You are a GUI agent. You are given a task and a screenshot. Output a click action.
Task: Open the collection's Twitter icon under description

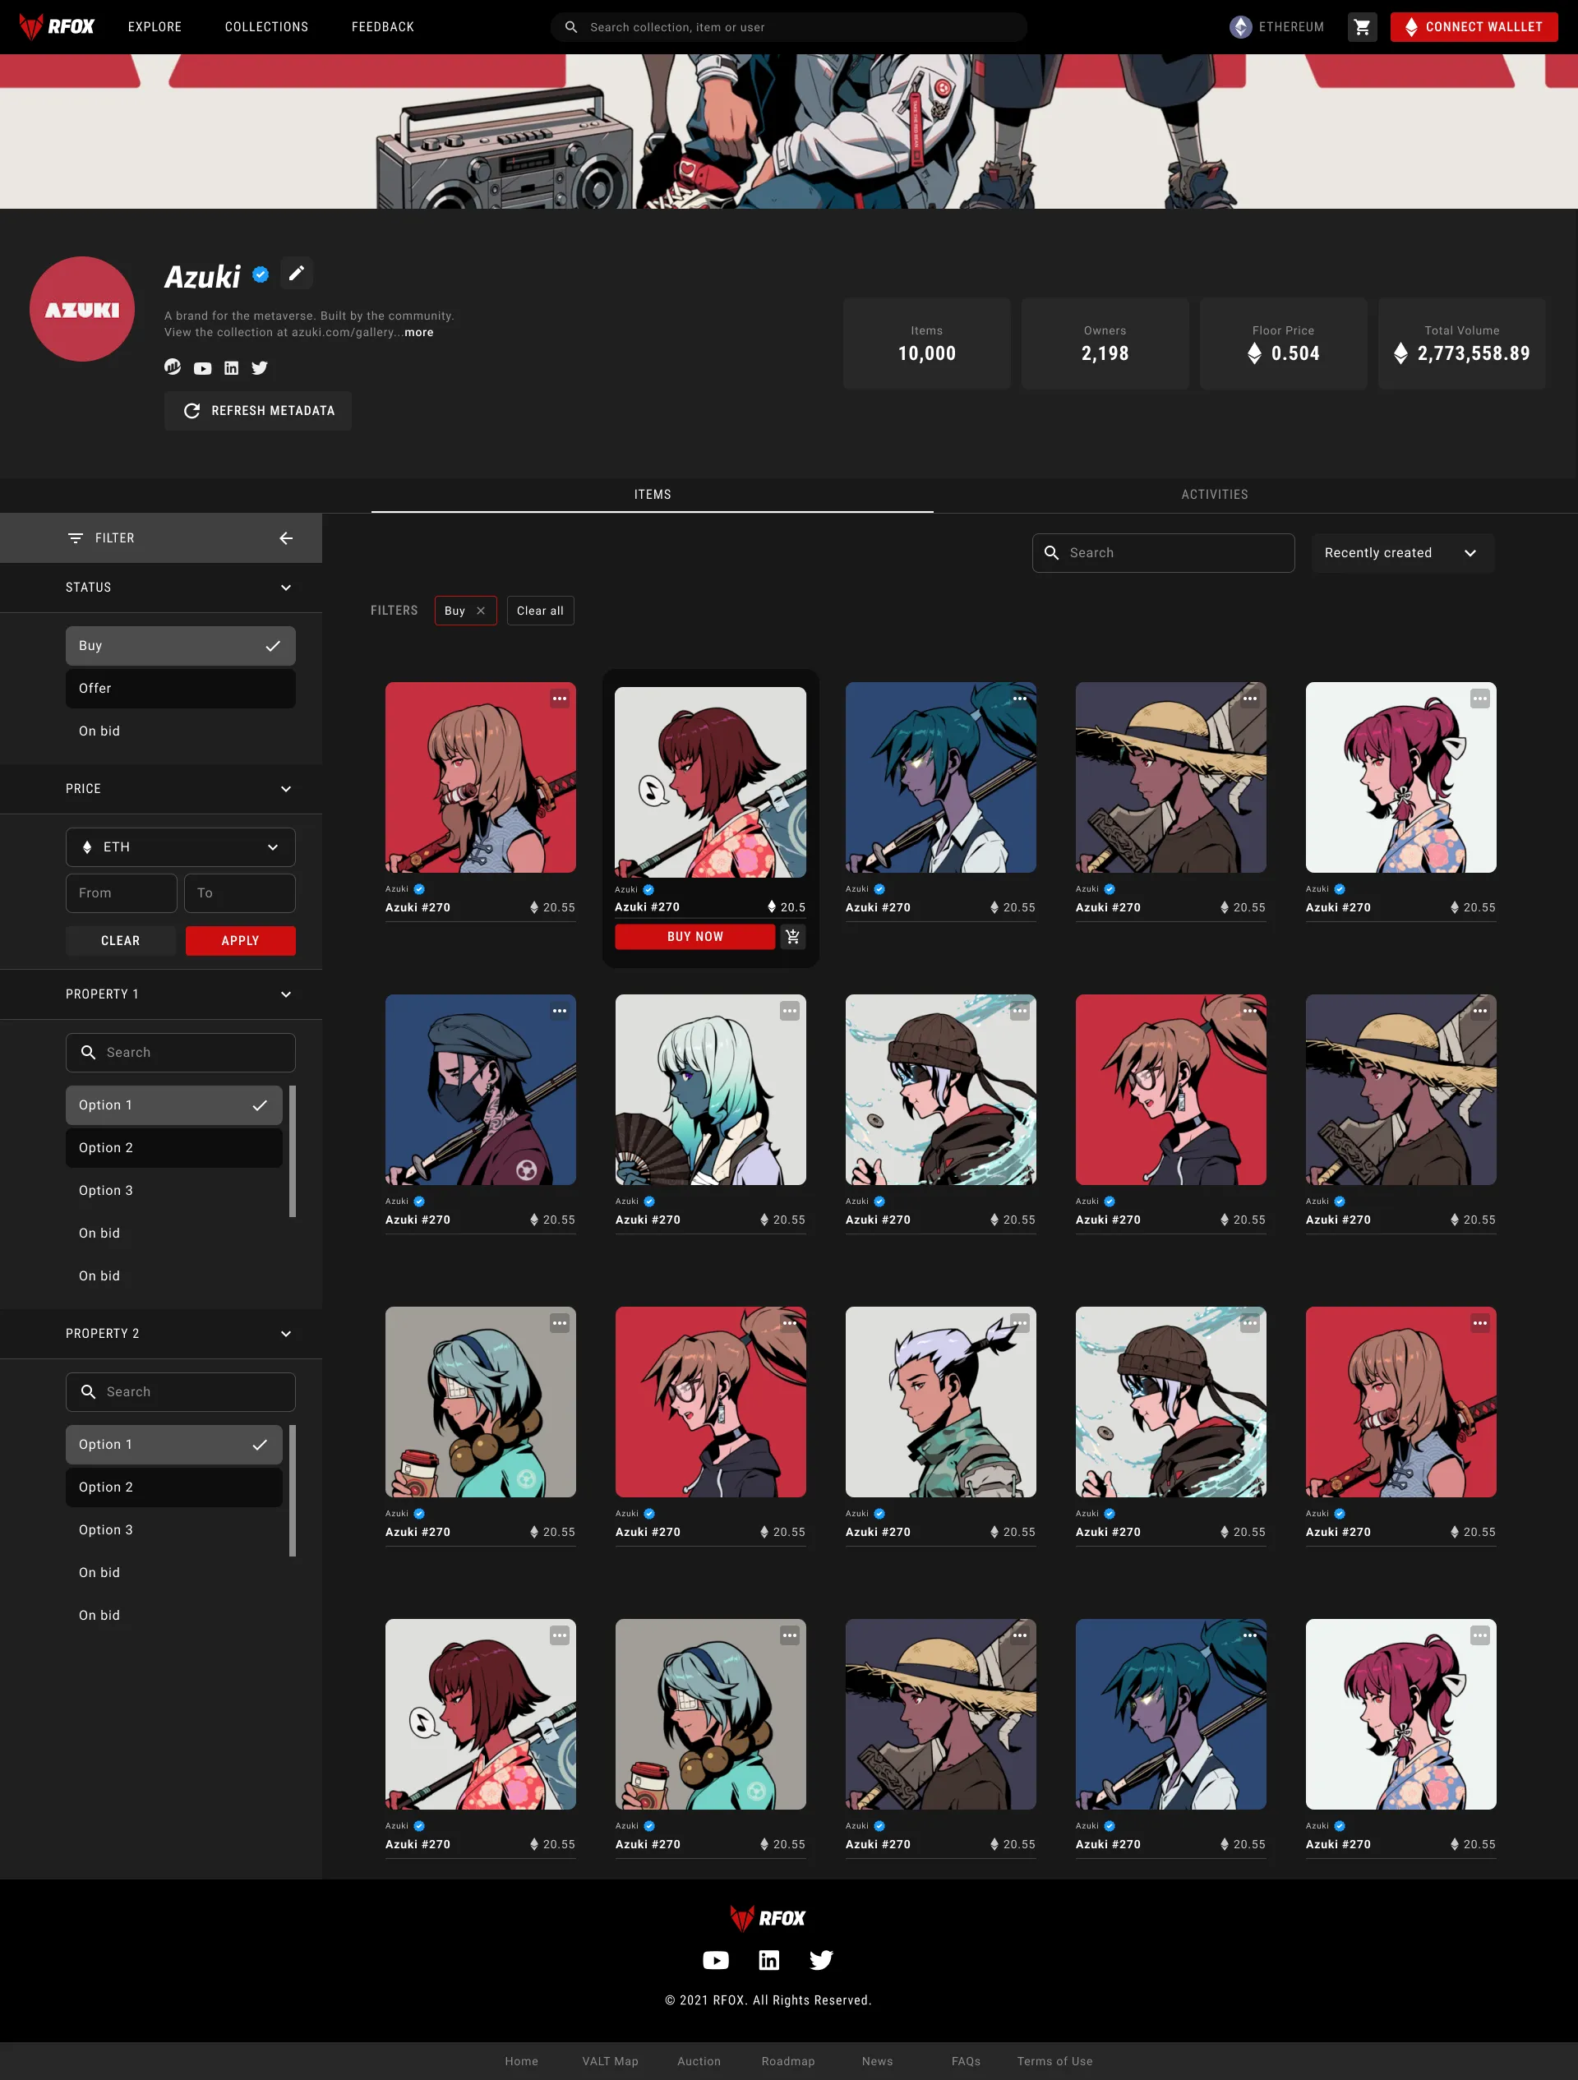pyautogui.click(x=260, y=369)
